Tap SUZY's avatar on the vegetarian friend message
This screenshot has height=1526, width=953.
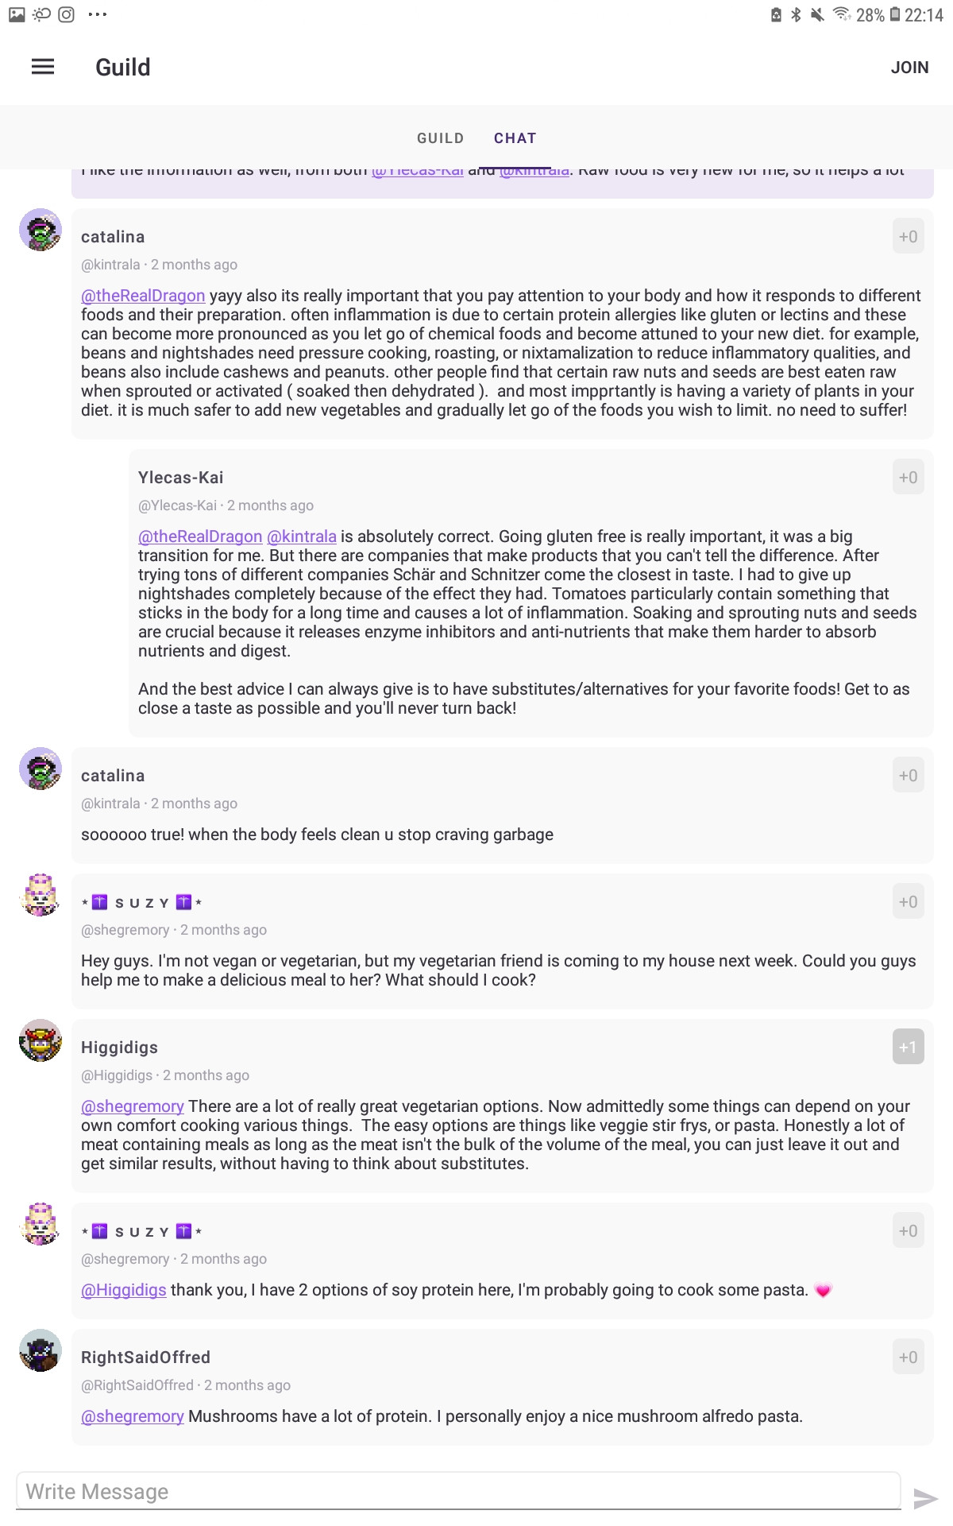[41, 895]
